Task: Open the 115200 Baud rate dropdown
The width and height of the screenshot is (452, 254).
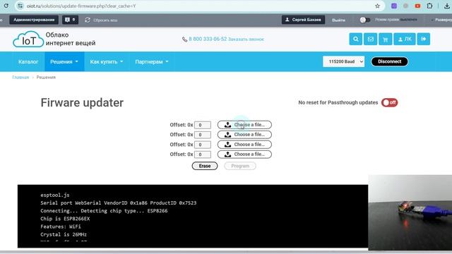Action: click(x=344, y=61)
